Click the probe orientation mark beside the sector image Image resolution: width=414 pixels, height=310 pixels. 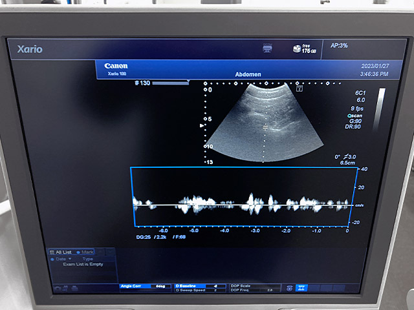(299, 88)
